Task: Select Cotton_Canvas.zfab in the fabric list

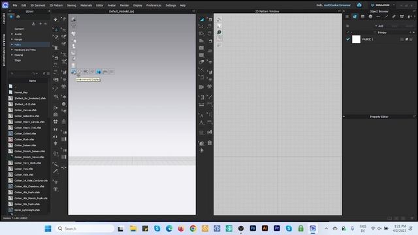Action: (x=25, y=110)
